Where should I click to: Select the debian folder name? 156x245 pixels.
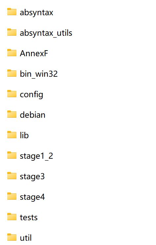[33, 115]
